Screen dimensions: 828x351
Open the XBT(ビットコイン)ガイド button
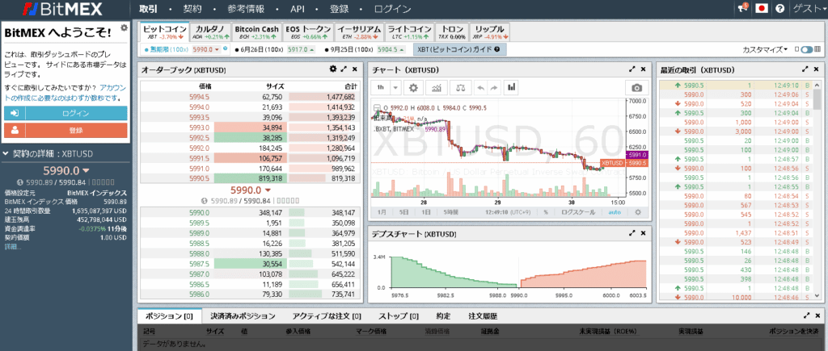(x=459, y=49)
